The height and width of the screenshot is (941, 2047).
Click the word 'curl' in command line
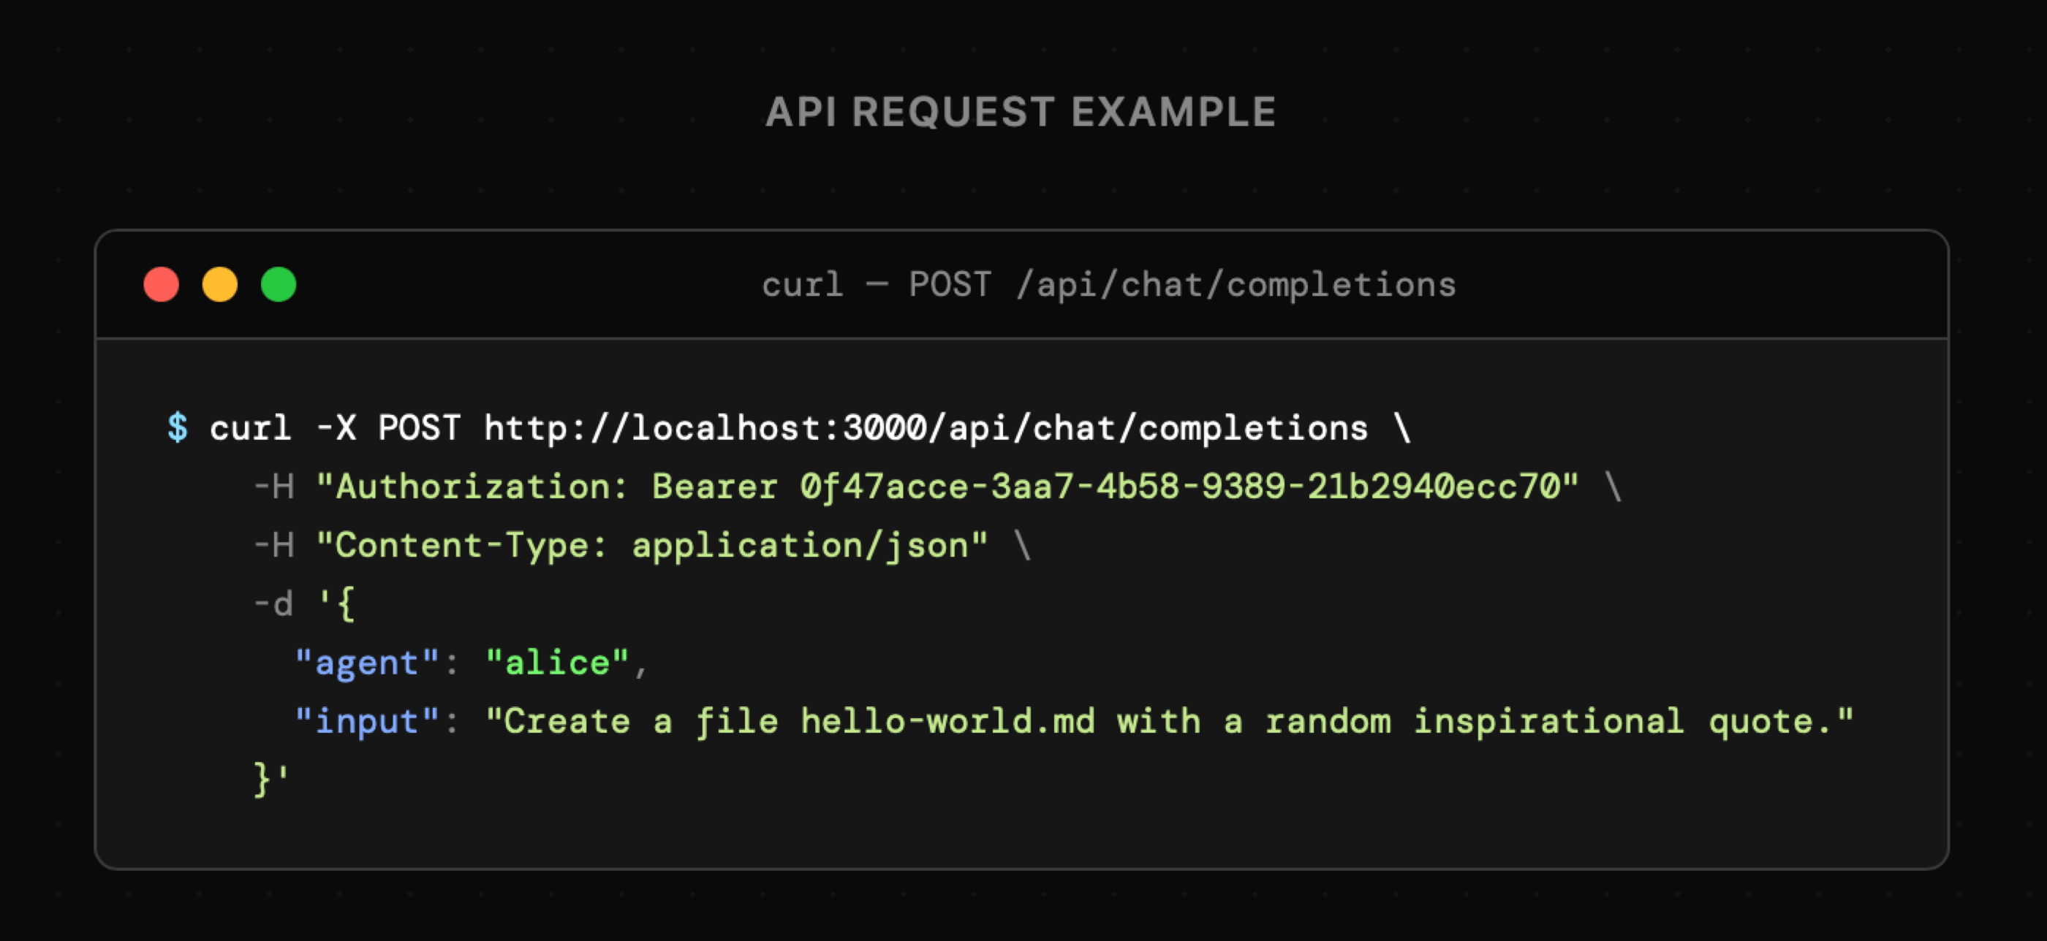pos(250,428)
